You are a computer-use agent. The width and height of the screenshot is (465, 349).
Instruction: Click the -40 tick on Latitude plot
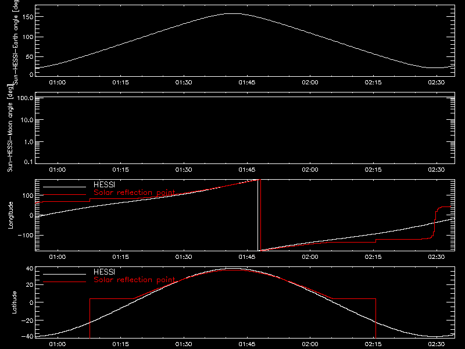27,337
